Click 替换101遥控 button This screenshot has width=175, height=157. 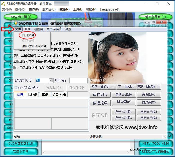coord(124,95)
